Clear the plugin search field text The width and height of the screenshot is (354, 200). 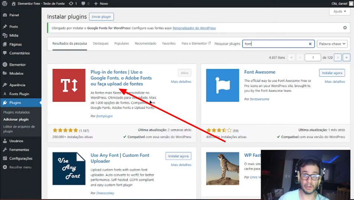310,44
